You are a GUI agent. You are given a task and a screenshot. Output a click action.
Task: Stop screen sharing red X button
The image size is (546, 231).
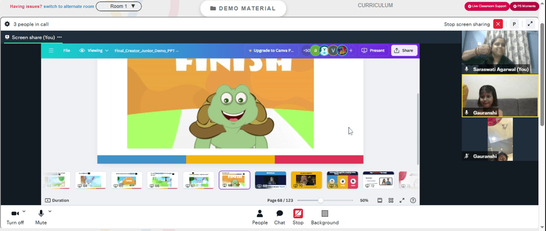coord(498,24)
